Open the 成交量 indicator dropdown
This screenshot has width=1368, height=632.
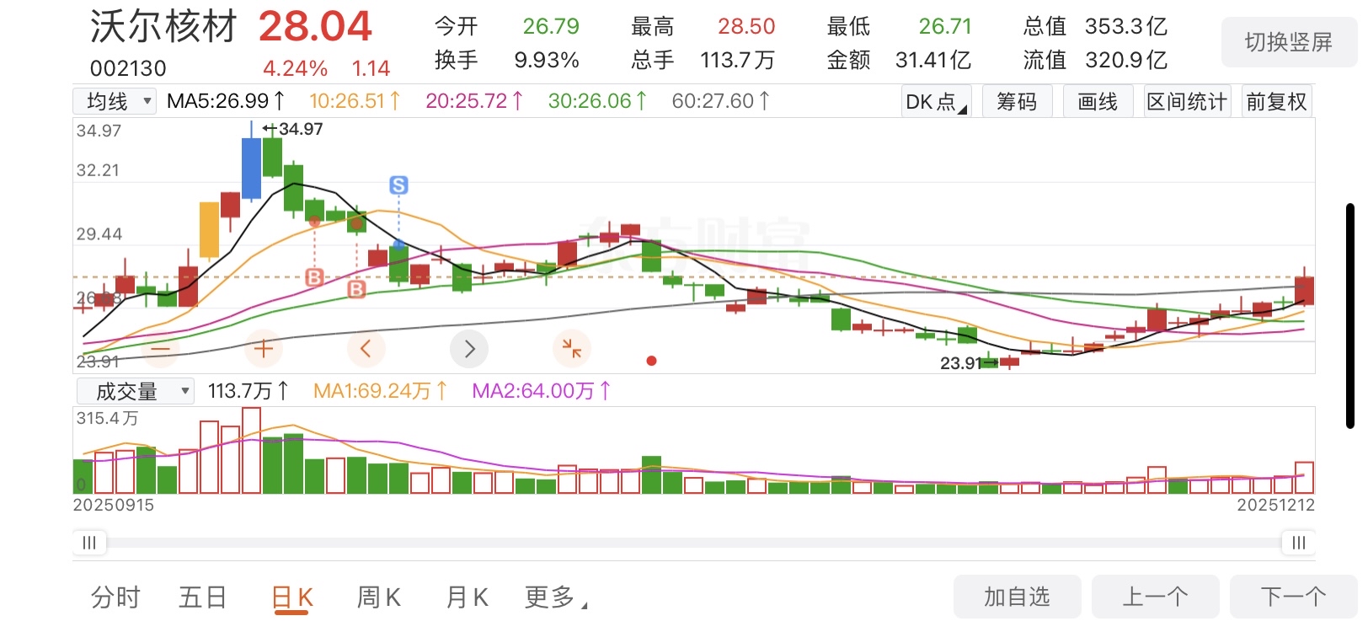tap(135, 391)
